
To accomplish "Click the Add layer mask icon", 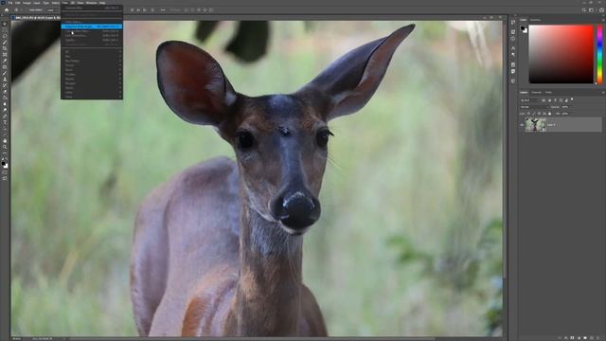I will (572, 337).
